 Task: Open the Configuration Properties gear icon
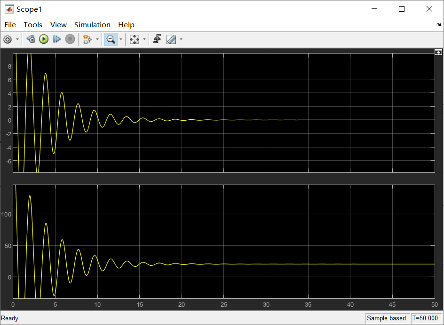[x=8, y=39]
